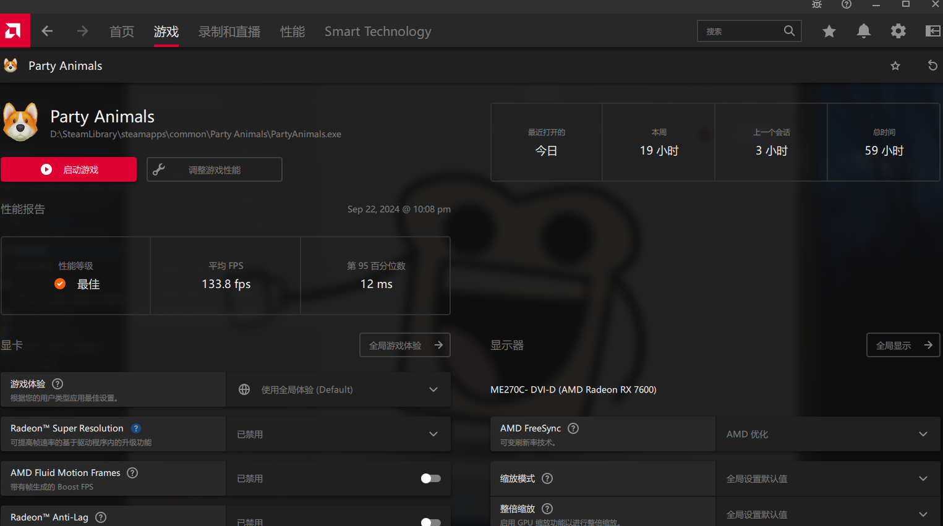Click the 59 小时 total time
943x526 pixels.
[x=884, y=150]
